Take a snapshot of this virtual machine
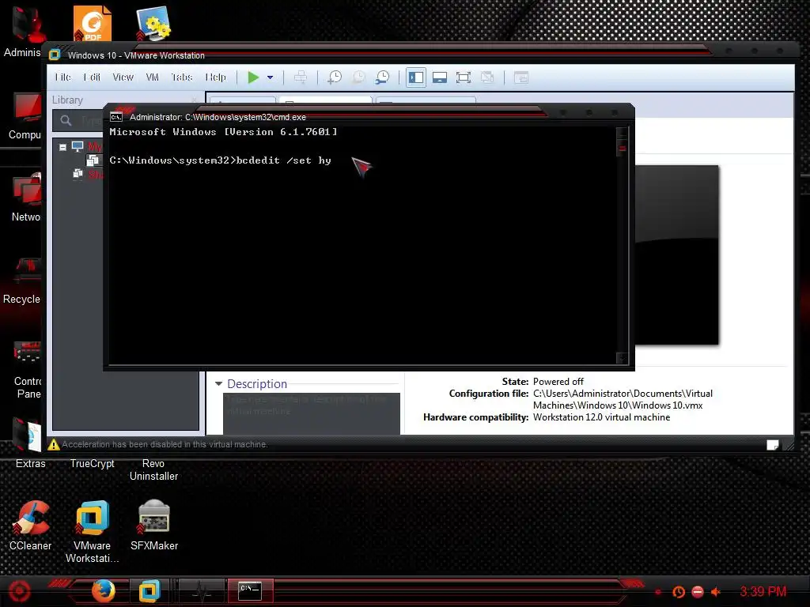 335,77
